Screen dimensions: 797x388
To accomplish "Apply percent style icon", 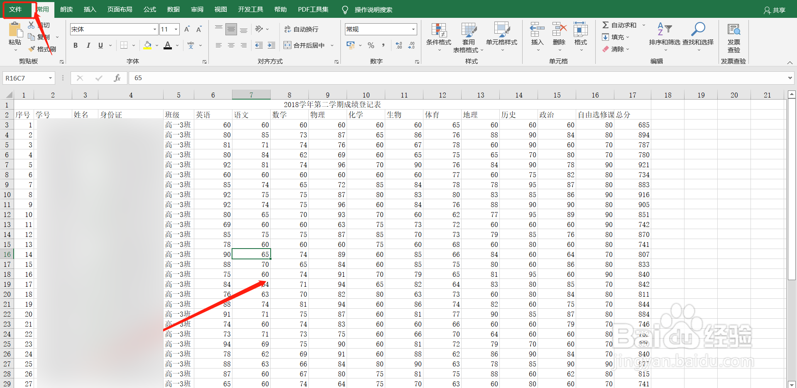I will [371, 45].
